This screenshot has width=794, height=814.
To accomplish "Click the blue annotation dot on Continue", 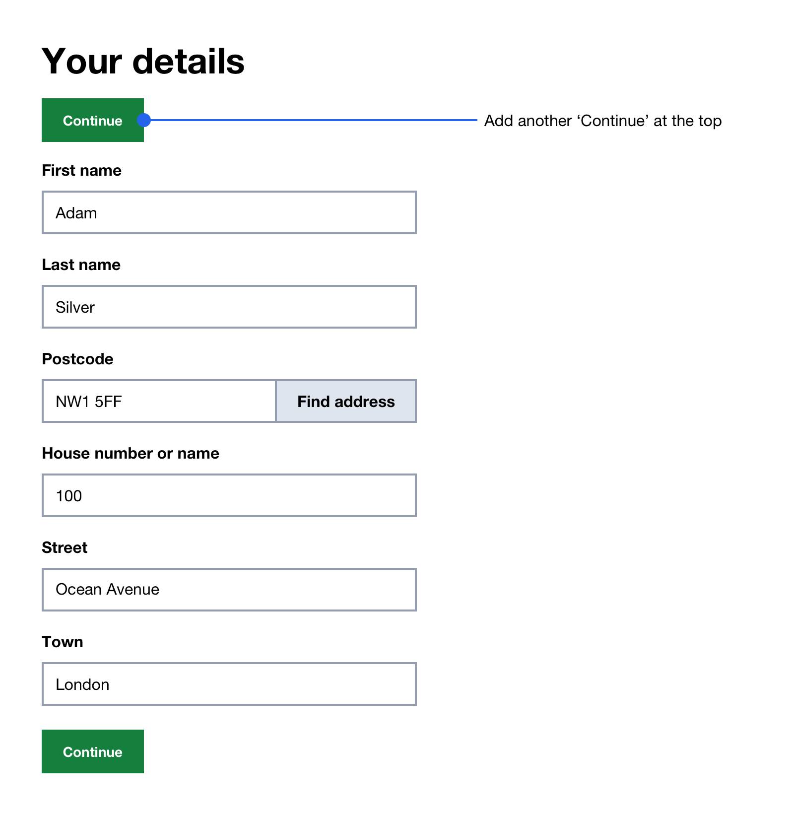I will pos(143,119).
